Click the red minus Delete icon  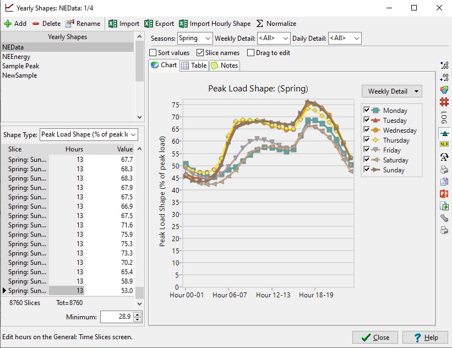(x=36, y=24)
